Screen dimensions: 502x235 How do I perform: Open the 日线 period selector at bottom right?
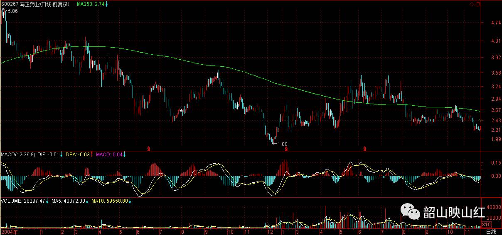pyautogui.click(x=491, y=232)
